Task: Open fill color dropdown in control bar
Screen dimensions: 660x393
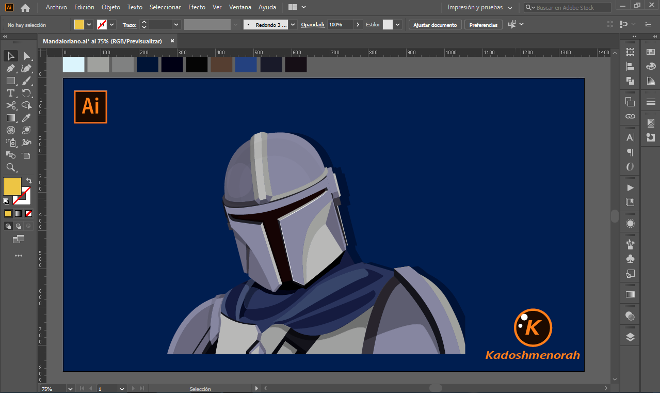Action: point(89,24)
